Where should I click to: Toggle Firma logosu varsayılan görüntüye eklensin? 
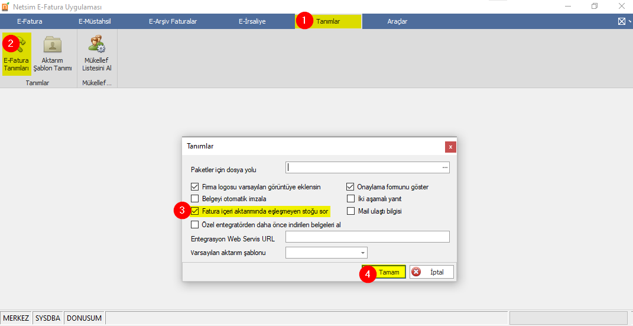(195, 187)
